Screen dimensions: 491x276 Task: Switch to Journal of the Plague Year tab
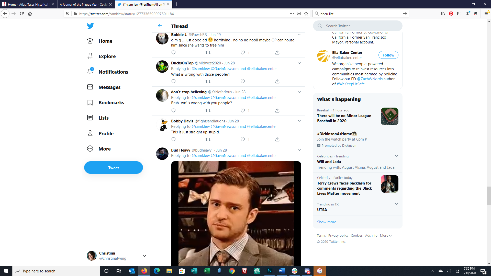[x=83, y=4]
